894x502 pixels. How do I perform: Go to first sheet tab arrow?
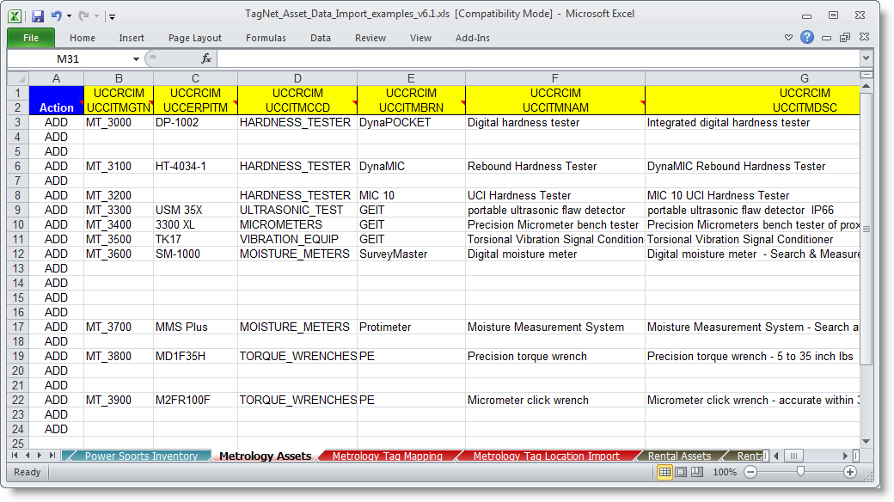tap(15, 456)
